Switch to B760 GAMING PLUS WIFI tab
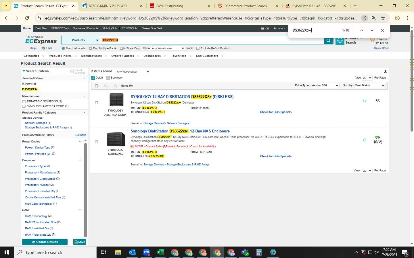This screenshot has width=414, height=258. 112,6
